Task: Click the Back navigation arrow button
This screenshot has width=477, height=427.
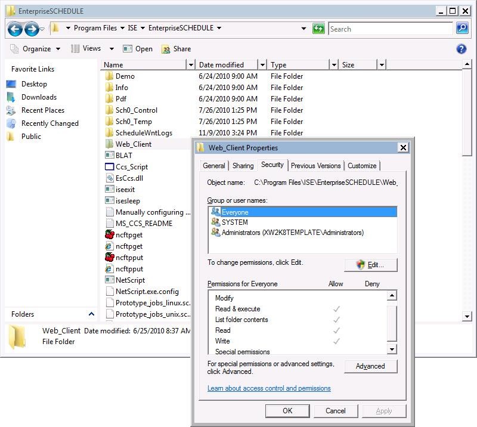Action: (x=15, y=28)
